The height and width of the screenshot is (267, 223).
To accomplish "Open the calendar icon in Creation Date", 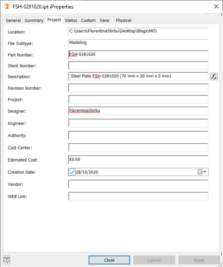I will (200, 172).
